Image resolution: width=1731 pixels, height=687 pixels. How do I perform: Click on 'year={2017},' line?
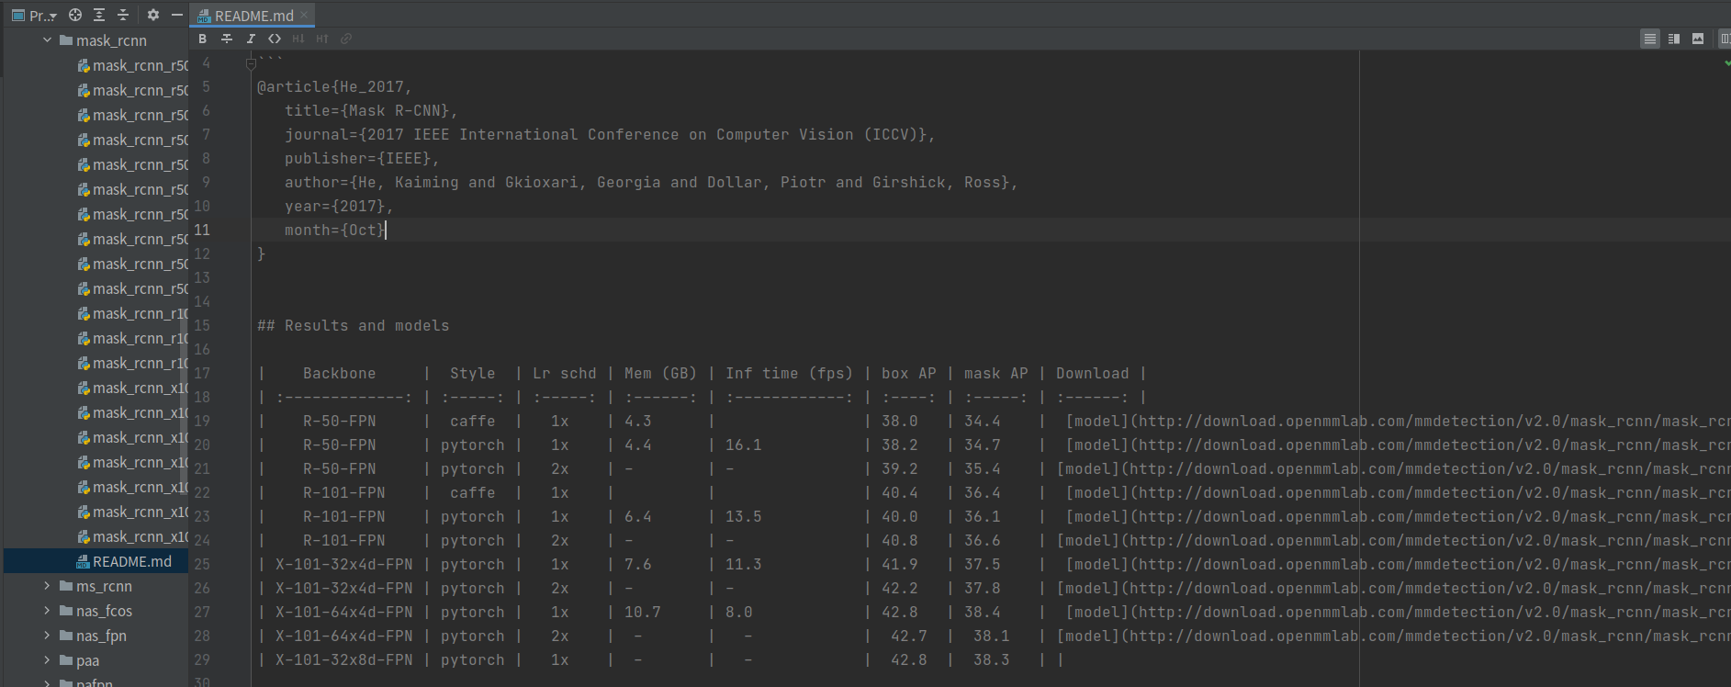[x=339, y=206]
